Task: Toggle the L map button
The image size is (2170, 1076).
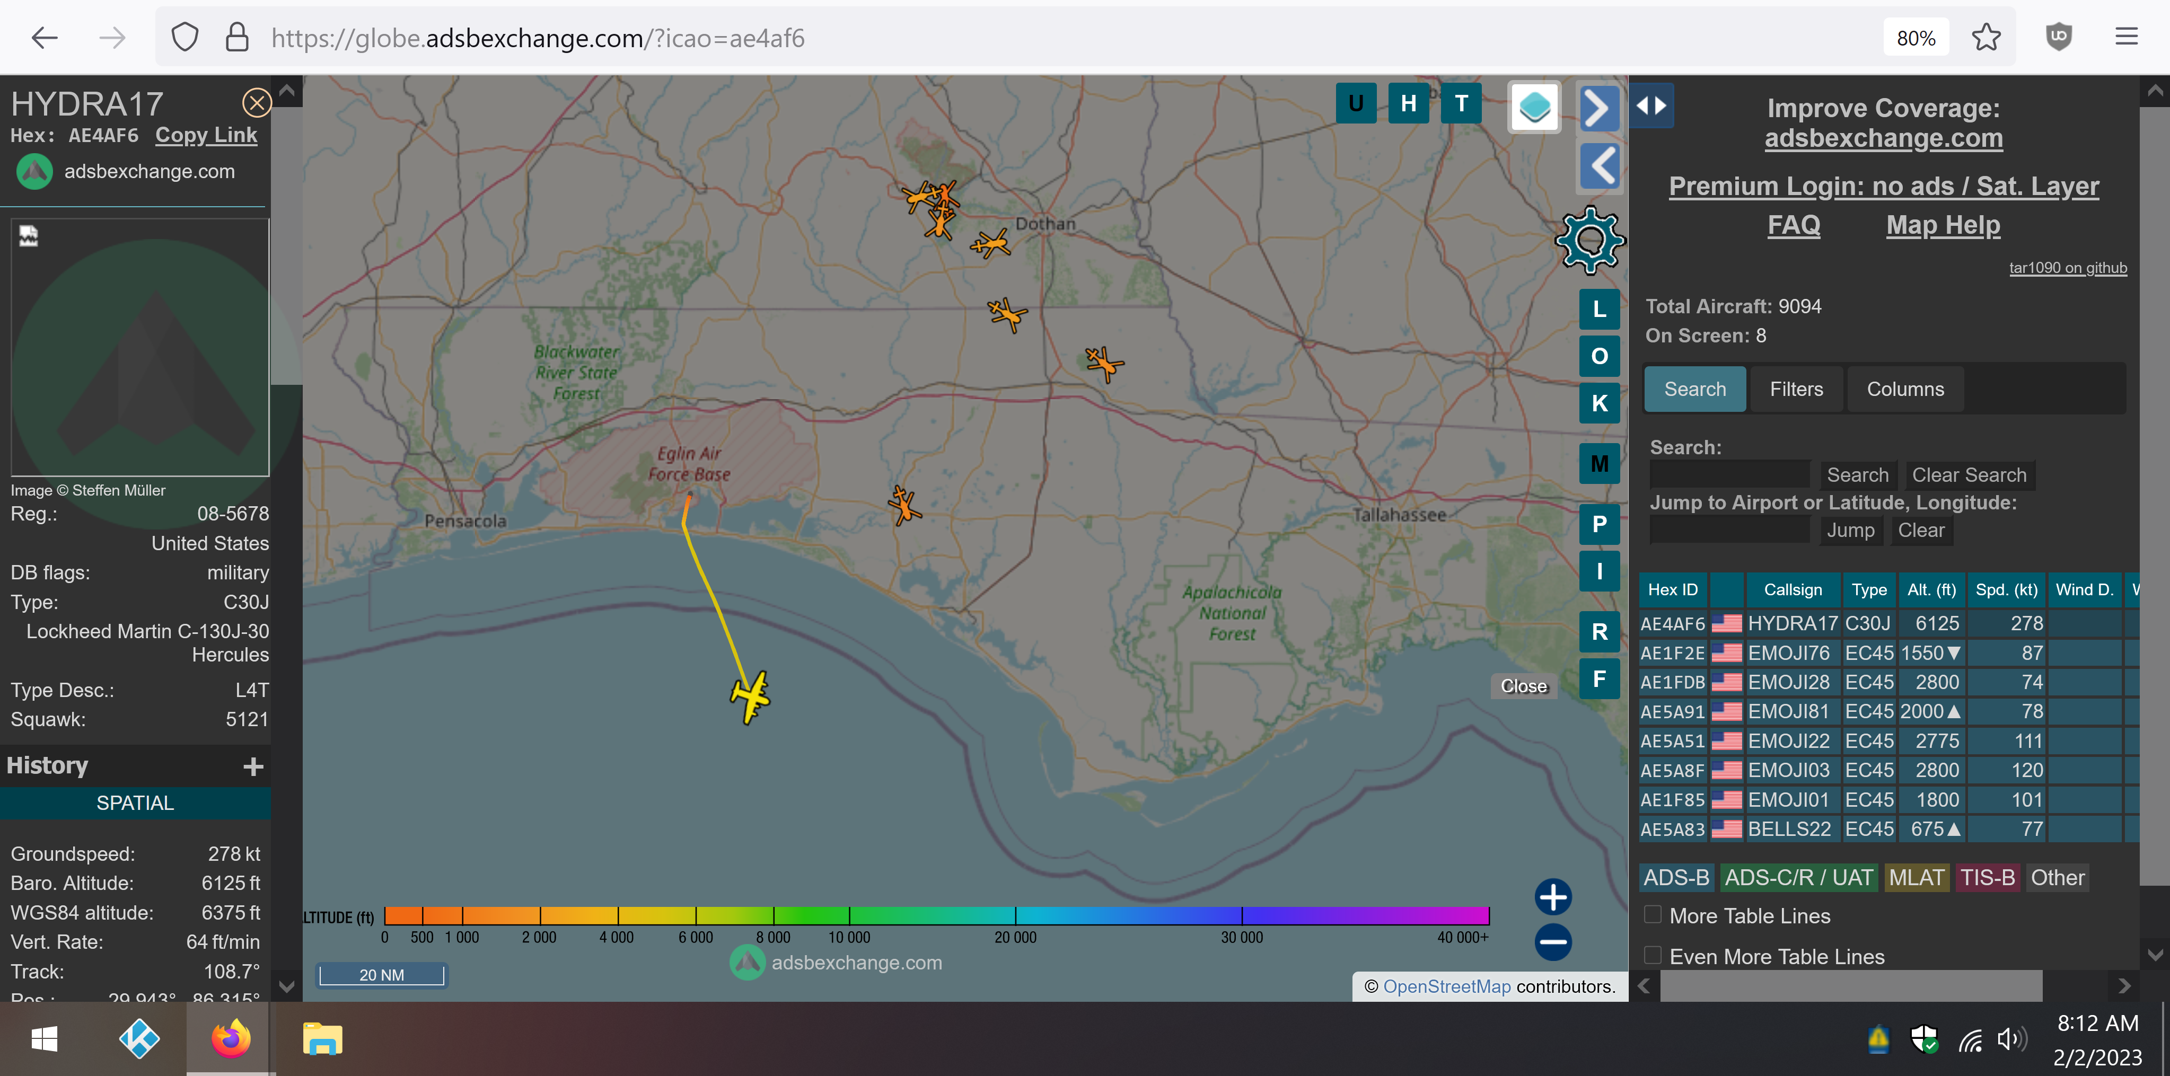Action: (x=1599, y=309)
